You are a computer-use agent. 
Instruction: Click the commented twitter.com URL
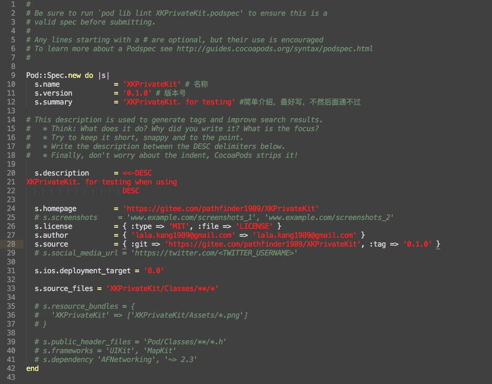coord(214,253)
